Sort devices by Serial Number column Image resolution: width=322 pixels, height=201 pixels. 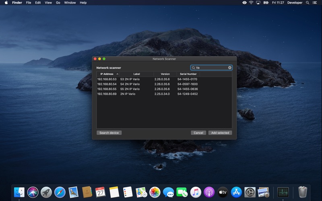pyautogui.click(x=188, y=74)
